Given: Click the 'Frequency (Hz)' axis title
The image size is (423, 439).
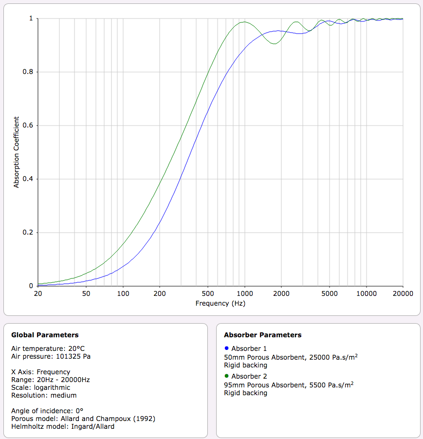Looking at the screenshot, I should (221, 304).
